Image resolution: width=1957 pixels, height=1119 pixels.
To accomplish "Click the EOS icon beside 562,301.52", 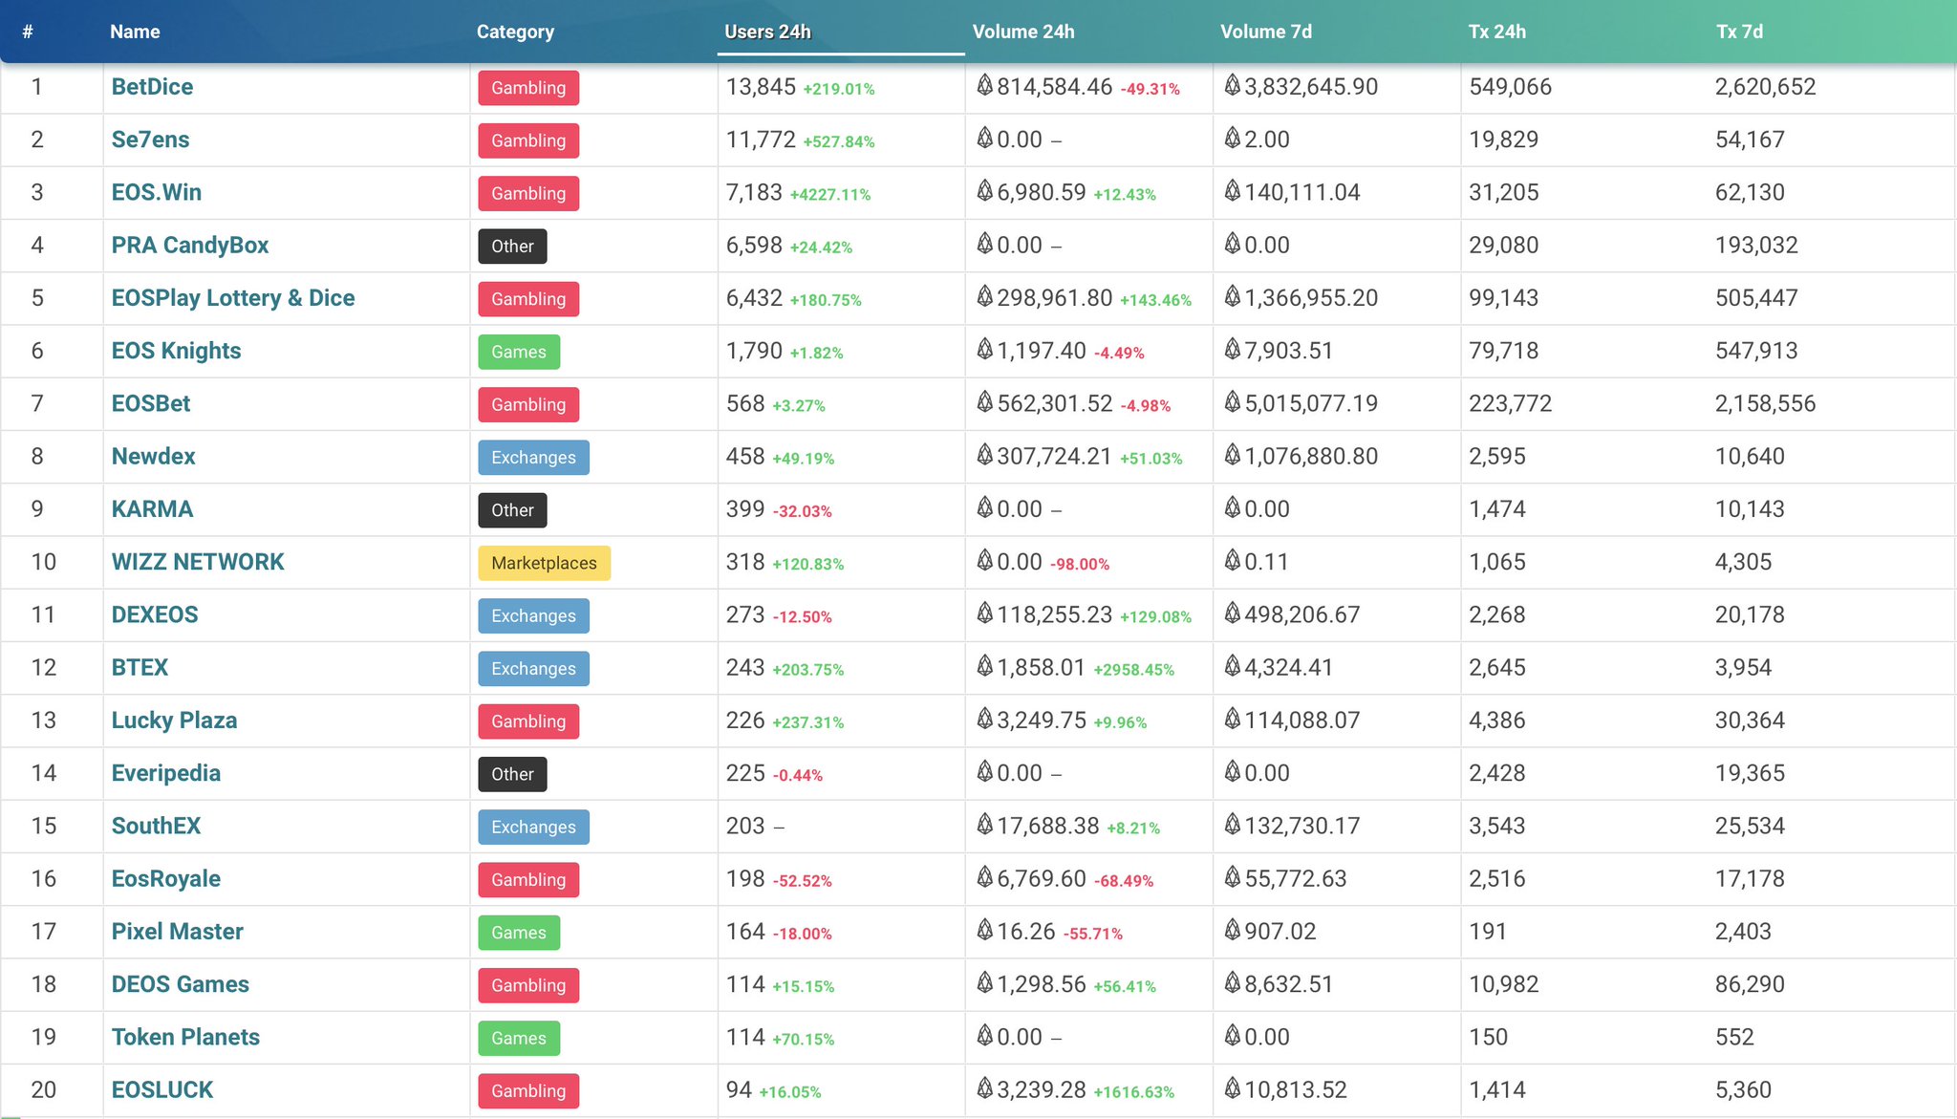I will (985, 401).
